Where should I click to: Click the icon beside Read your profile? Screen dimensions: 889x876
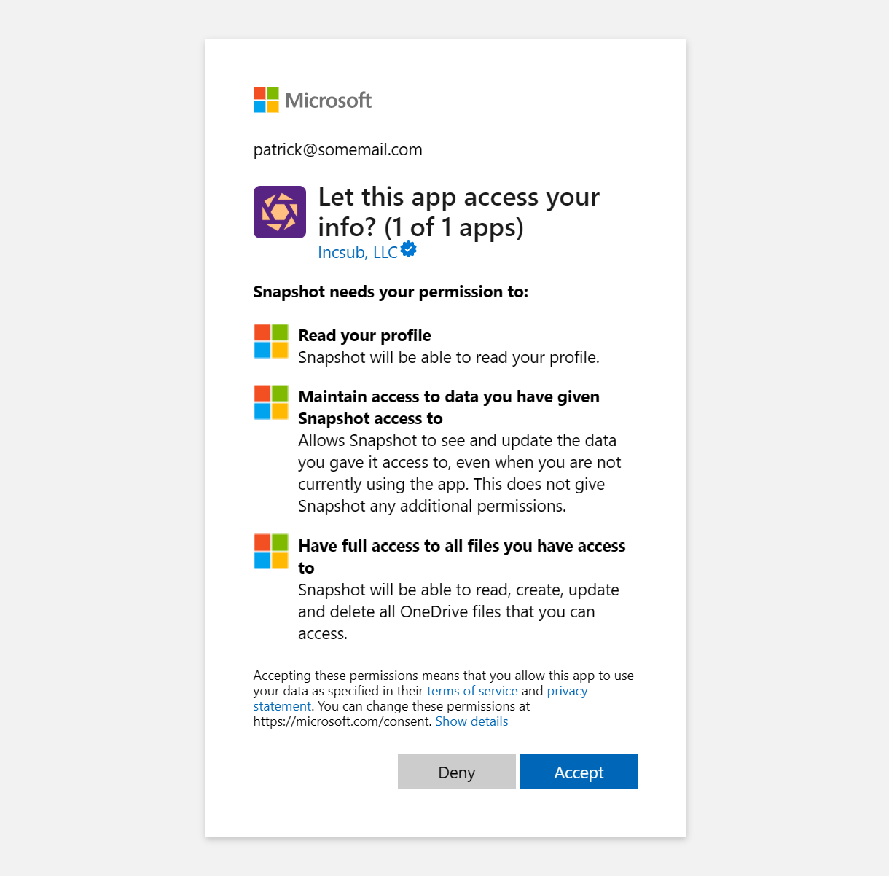(x=271, y=341)
